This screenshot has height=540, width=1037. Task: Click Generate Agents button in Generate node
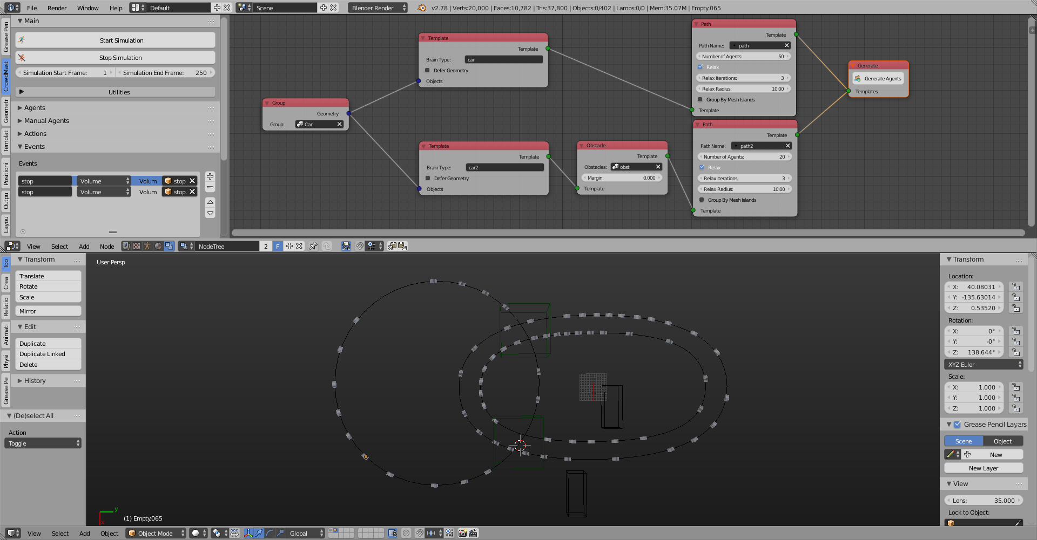click(x=878, y=79)
